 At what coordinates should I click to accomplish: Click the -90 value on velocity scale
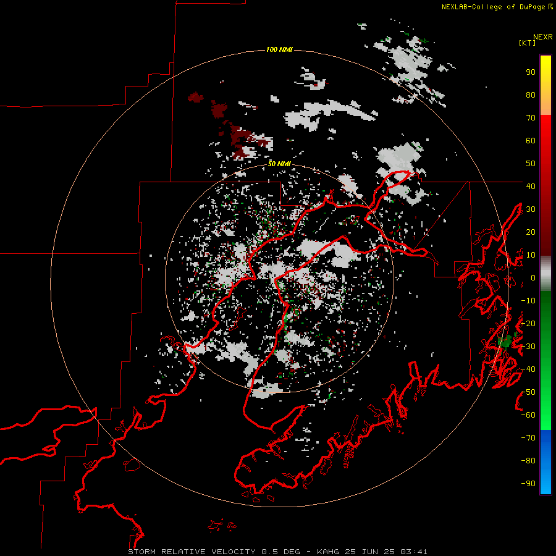click(528, 484)
